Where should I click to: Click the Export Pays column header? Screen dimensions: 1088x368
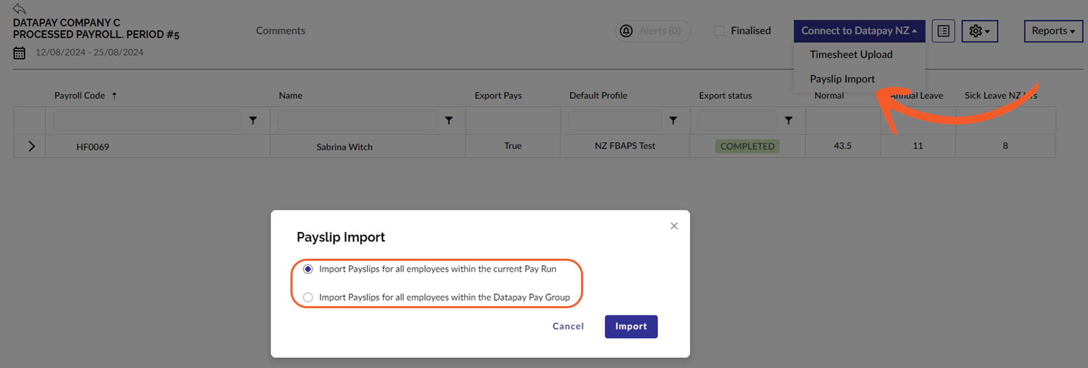pos(498,96)
